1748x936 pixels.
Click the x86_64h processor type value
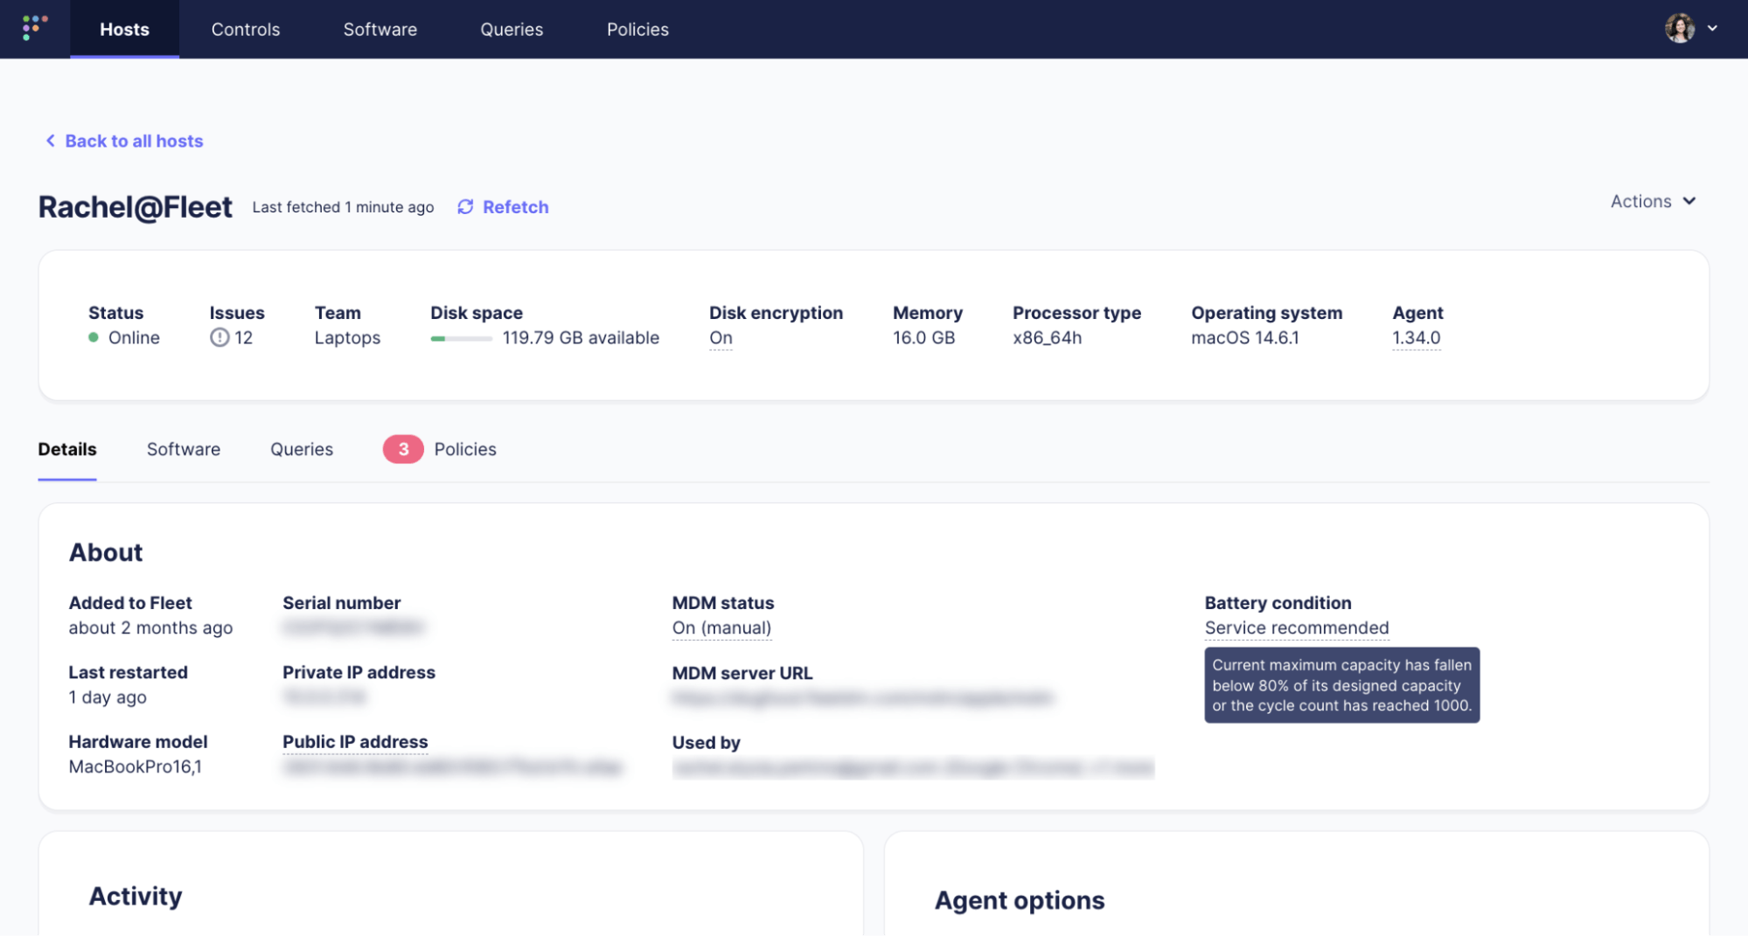1047,337
